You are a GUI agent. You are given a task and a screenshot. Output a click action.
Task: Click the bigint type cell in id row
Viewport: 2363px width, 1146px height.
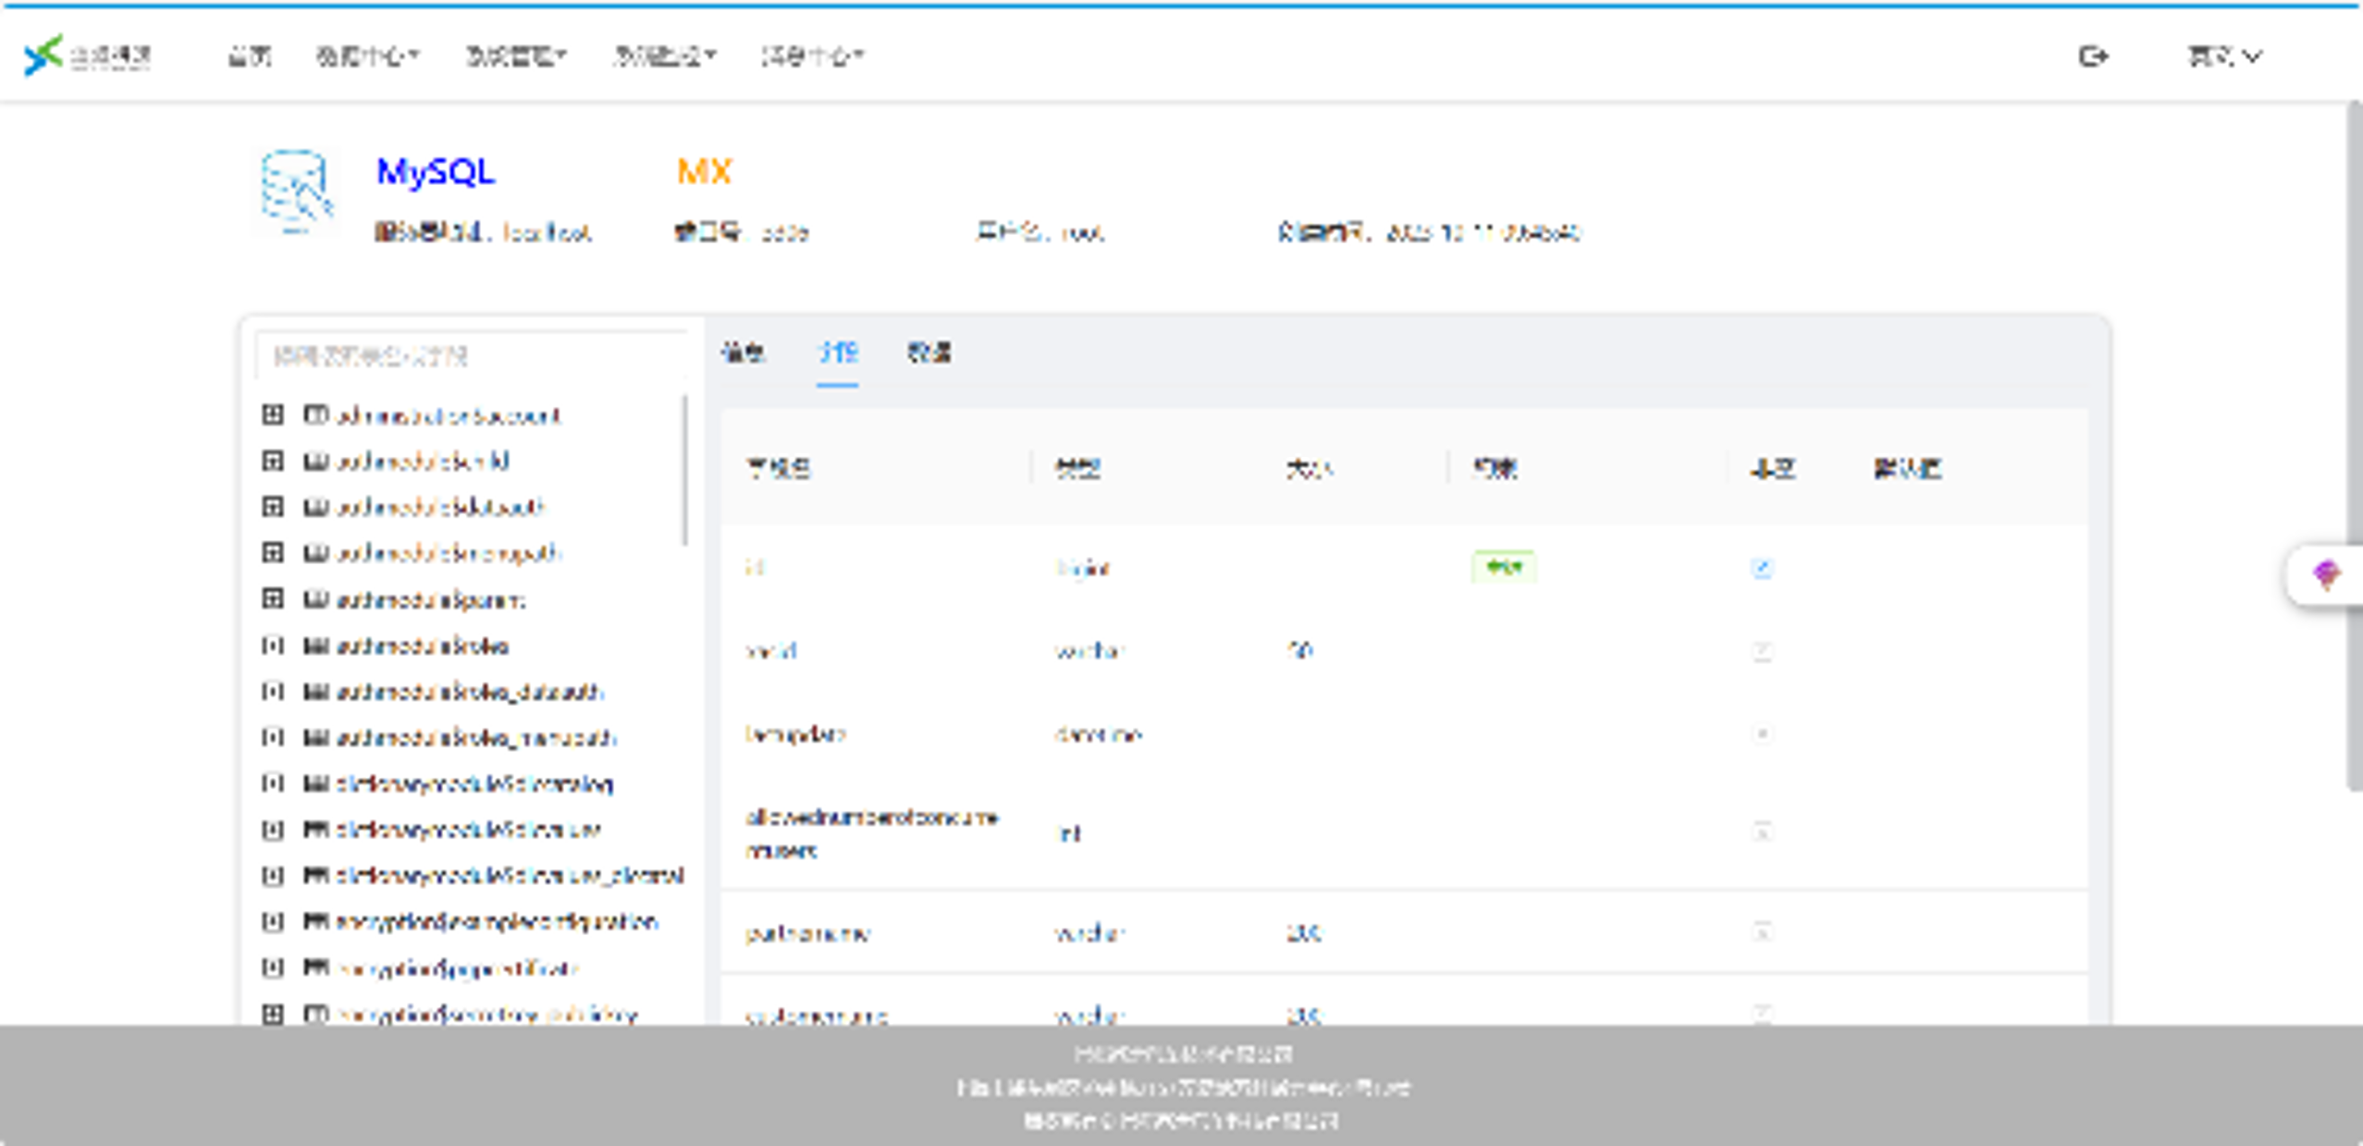click(x=1082, y=568)
